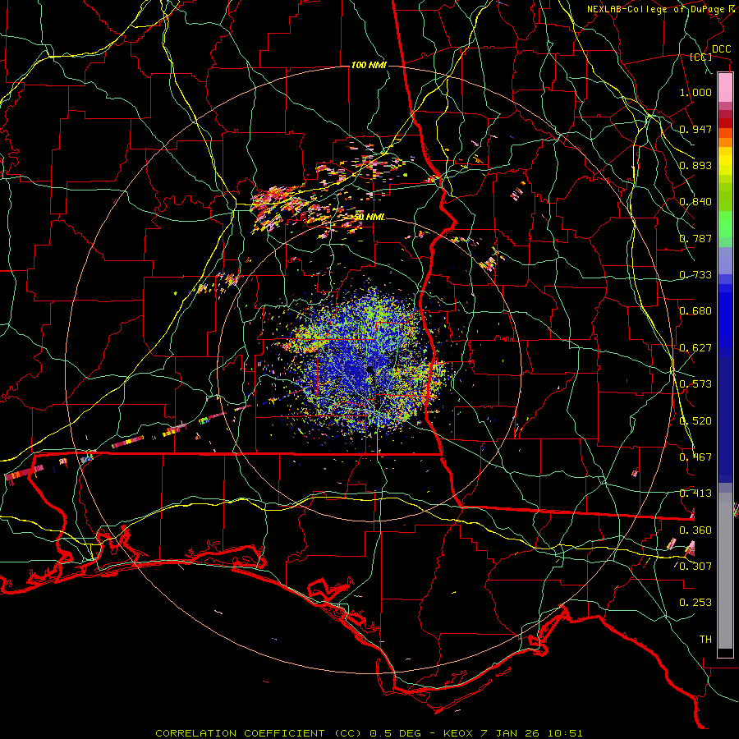Select the 0.787 scale value
The height and width of the screenshot is (739, 739).
pos(695,238)
